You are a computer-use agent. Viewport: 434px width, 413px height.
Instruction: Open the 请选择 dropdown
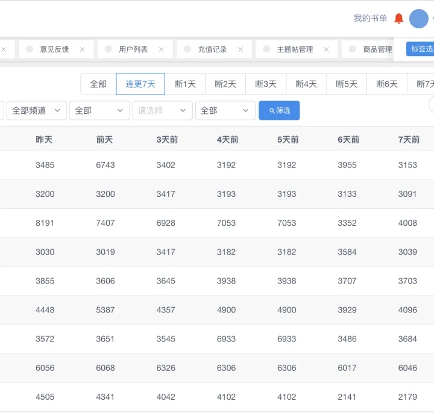[x=162, y=111]
